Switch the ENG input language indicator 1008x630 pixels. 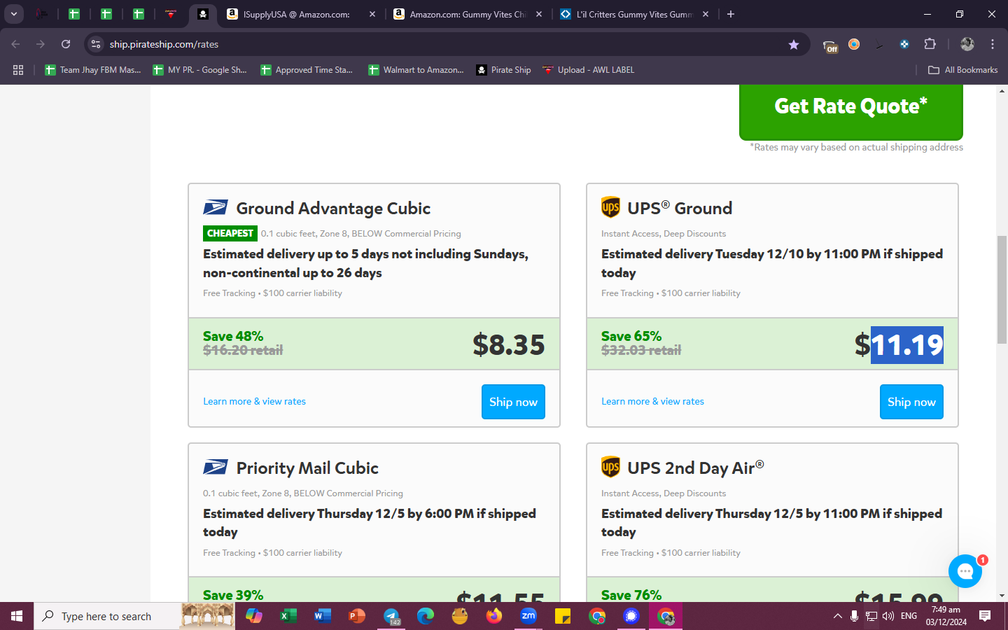909,616
